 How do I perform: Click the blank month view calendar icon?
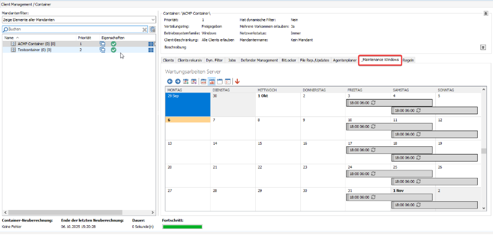(x=220, y=81)
